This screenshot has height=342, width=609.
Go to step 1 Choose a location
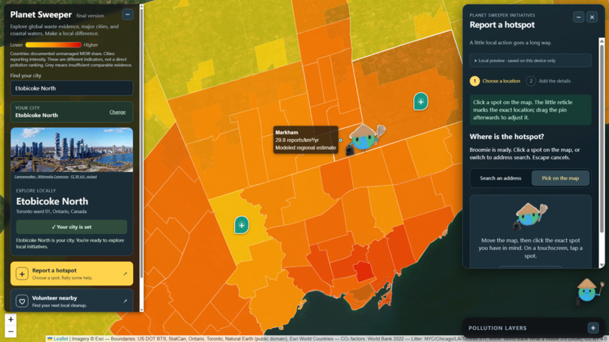(495, 81)
